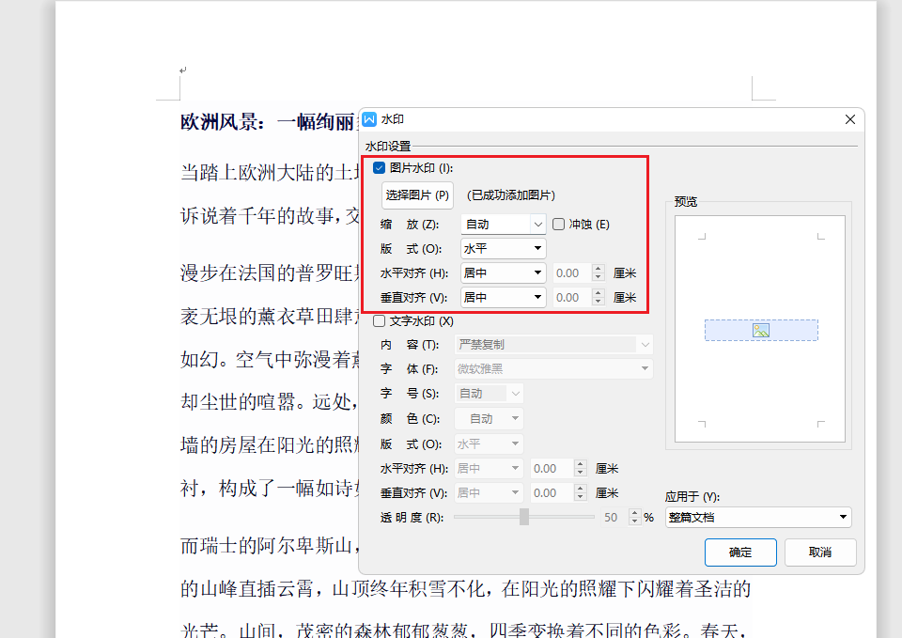Close the 水印 watermark dialog
The image size is (902, 638).
tap(850, 119)
